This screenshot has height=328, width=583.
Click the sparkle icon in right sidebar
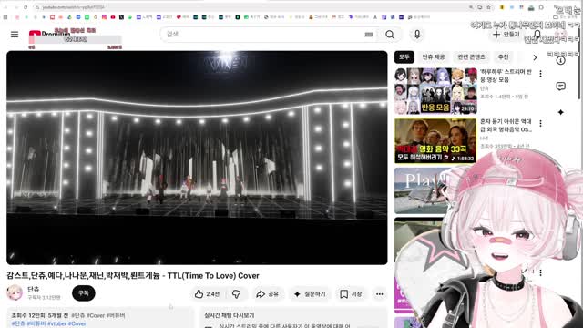(x=561, y=112)
